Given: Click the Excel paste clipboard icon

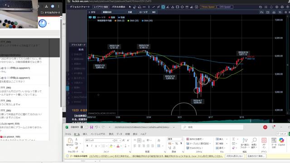Looking at the screenshot, I should [70, 142].
